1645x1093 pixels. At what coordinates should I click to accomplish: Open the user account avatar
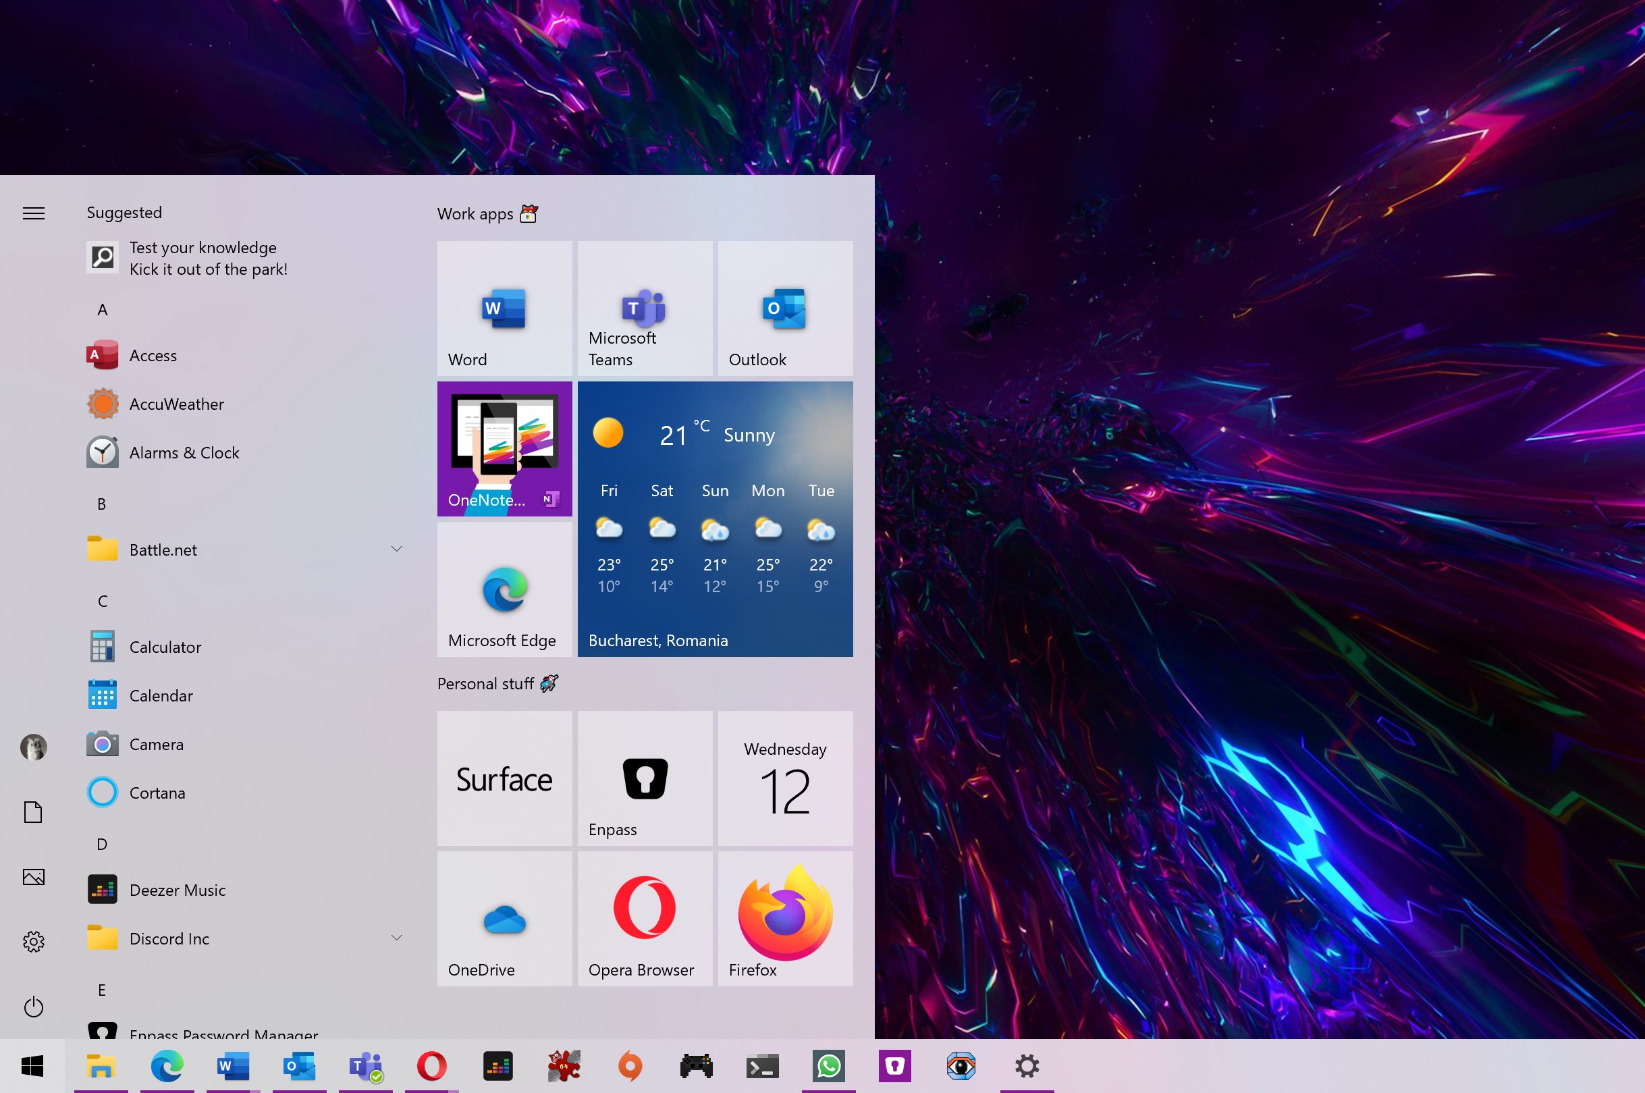(x=34, y=747)
